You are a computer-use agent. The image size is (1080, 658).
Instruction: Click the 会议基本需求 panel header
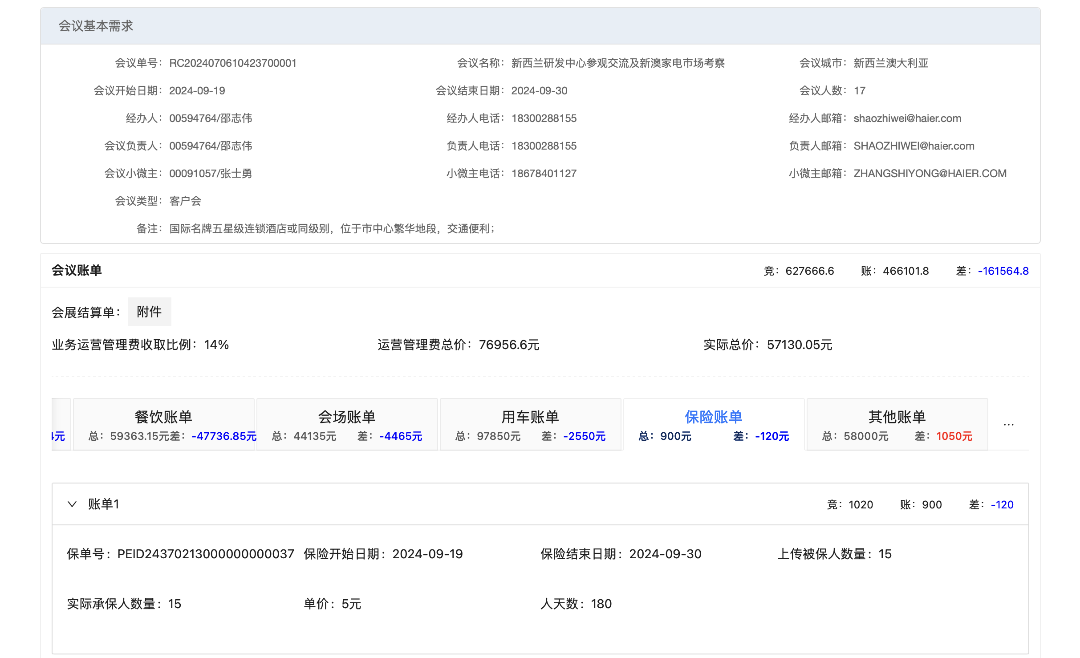click(x=96, y=26)
